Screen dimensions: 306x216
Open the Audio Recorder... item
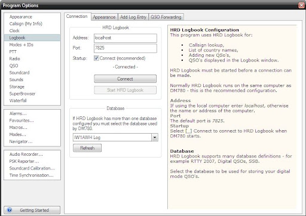point(26,154)
